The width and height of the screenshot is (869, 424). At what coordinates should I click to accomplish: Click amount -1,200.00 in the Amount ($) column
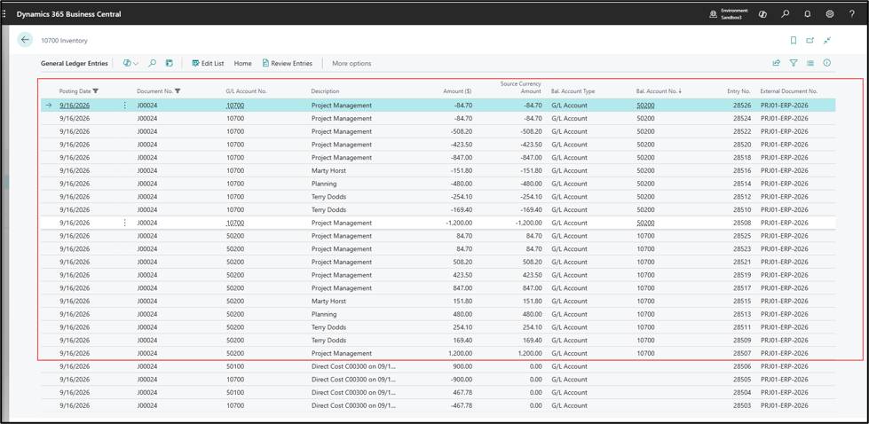pos(459,223)
